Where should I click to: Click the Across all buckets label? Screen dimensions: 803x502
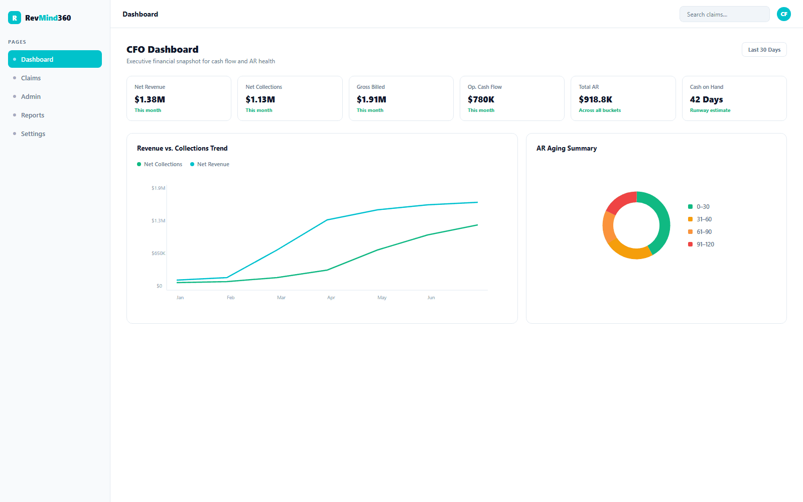pos(600,110)
